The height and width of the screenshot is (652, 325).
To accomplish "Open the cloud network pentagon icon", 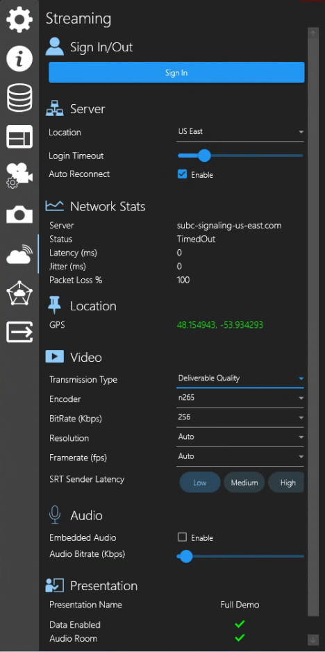I will click(x=19, y=293).
